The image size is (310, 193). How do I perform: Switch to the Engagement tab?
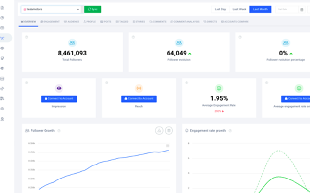pos(50,22)
